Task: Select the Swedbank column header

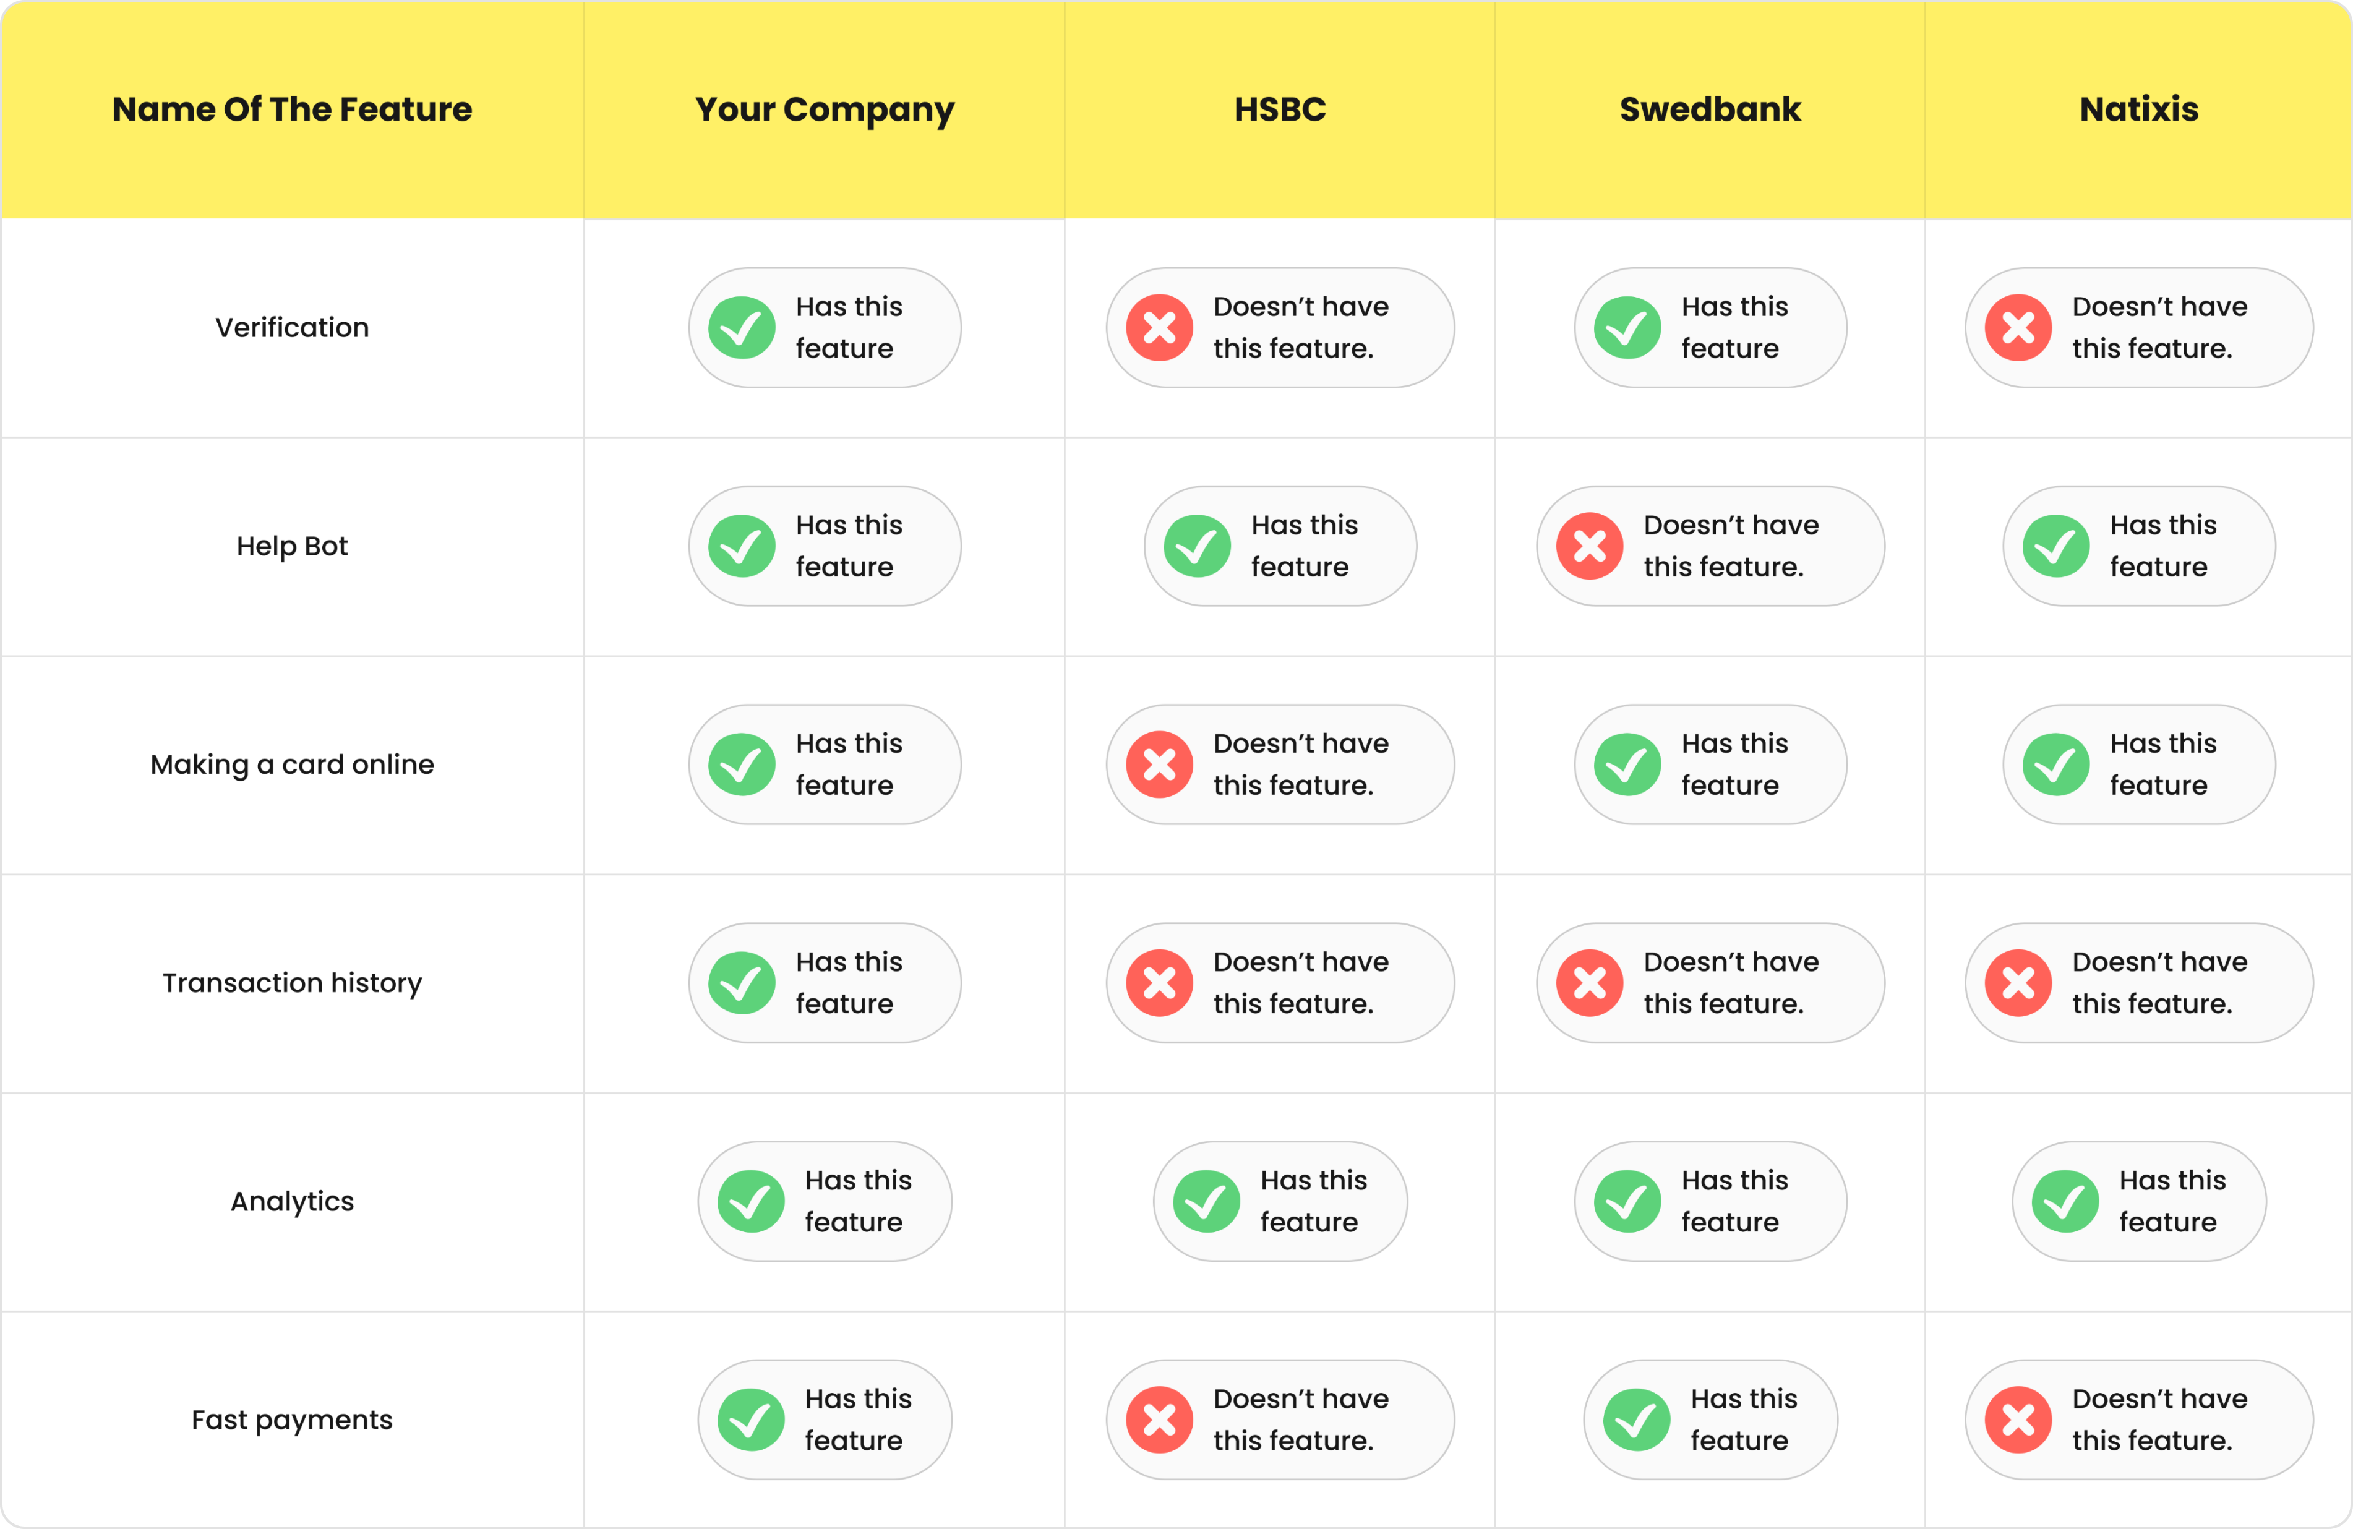Action: click(1710, 109)
